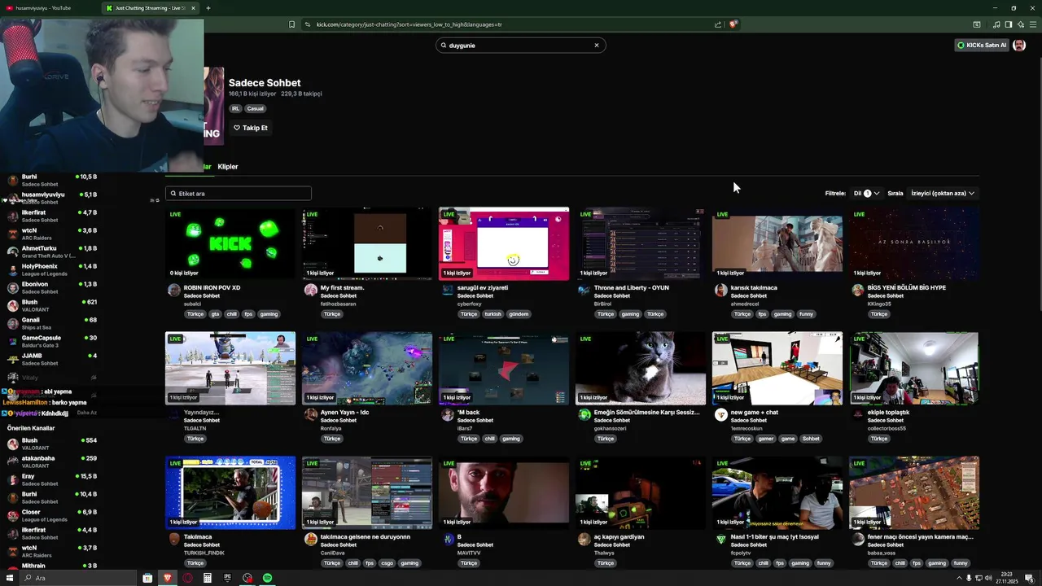Open Brave browser taskbar icon
This screenshot has height=586, width=1042.
click(x=168, y=578)
